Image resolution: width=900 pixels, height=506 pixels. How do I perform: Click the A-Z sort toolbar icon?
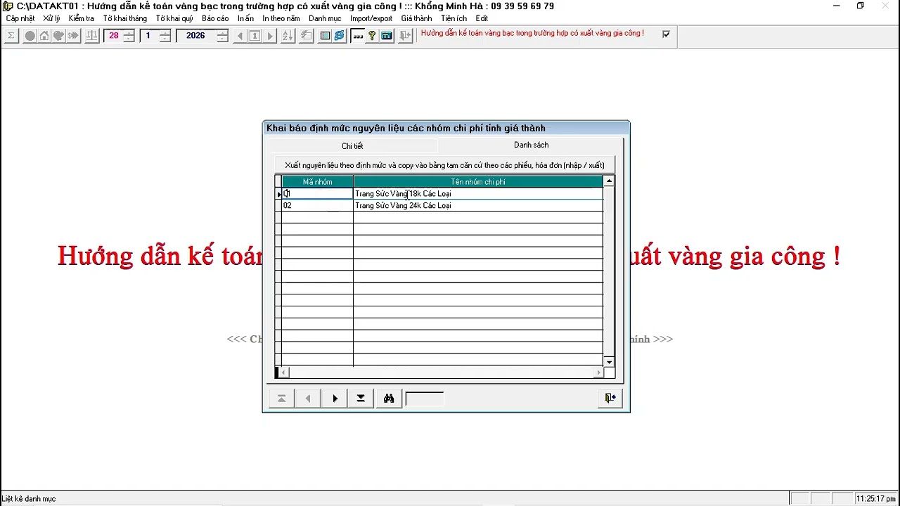(287, 35)
